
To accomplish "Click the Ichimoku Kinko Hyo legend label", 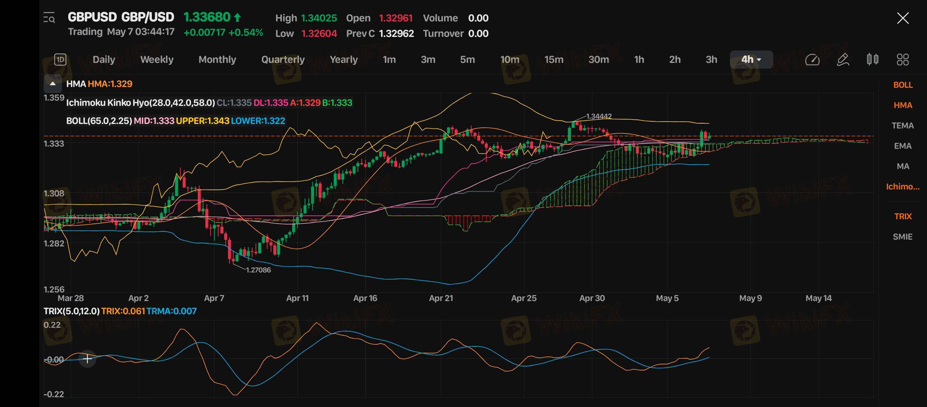I will 140,103.
